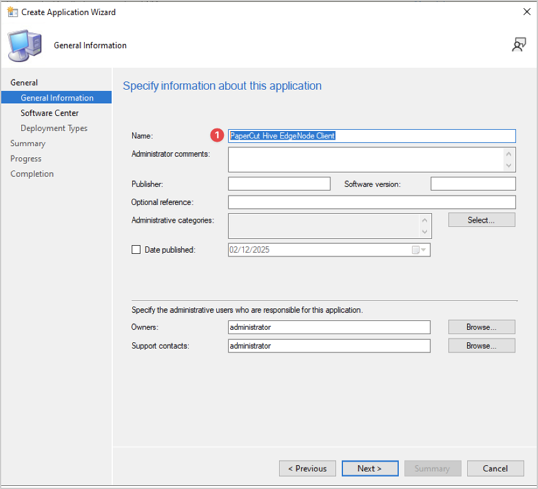Image resolution: width=538 pixels, height=489 pixels.
Task: Browse for application Owners
Action: [x=482, y=327]
